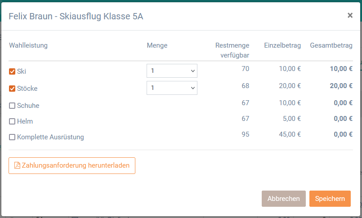Click the chevron arrow in the Stöcke Menge field
Image resolution: width=362 pixels, height=218 pixels.
pos(193,88)
